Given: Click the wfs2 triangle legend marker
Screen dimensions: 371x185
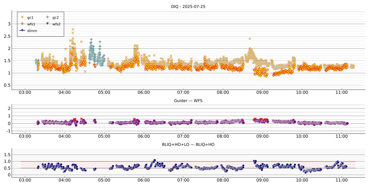Looking at the screenshot, I should point(47,24).
